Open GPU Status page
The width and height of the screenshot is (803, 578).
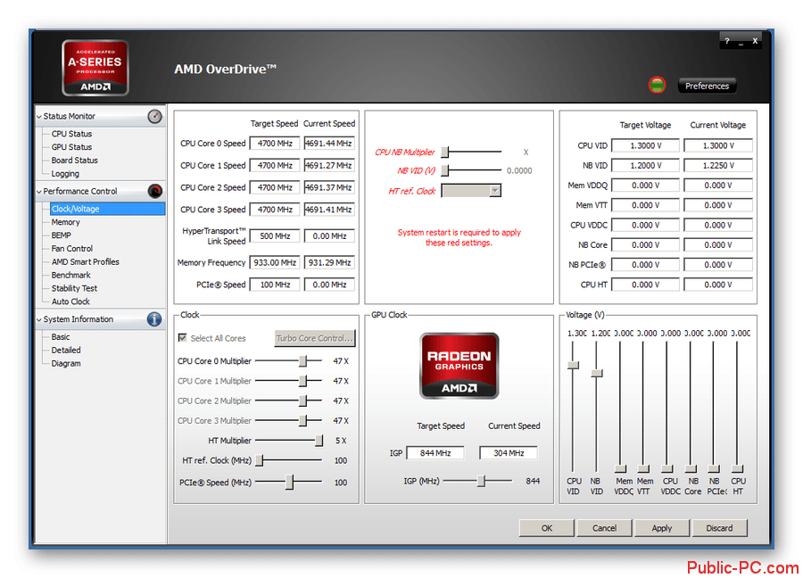coord(71,147)
